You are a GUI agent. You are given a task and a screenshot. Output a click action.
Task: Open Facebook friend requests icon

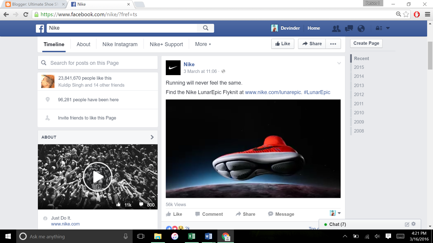pyautogui.click(x=336, y=28)
